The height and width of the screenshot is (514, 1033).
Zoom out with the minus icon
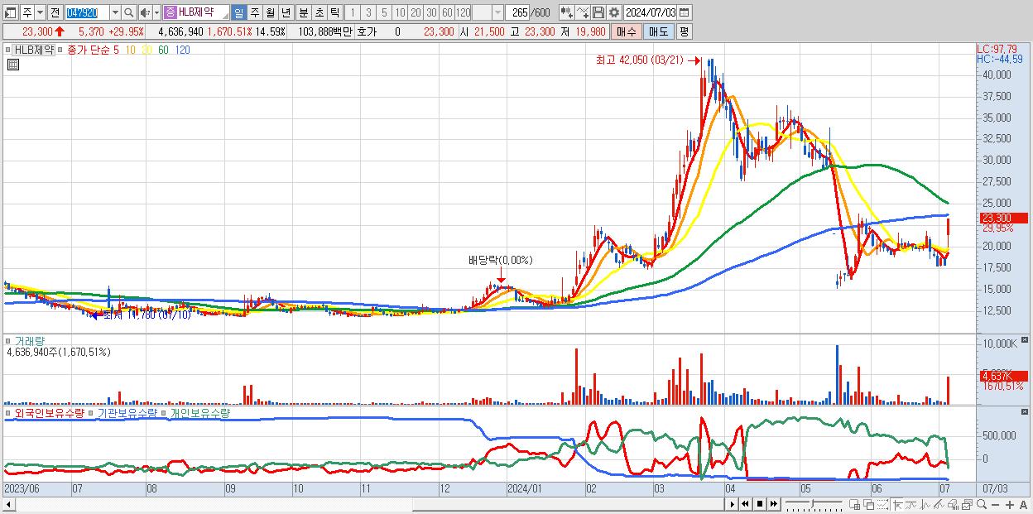(x=996, y=505)
